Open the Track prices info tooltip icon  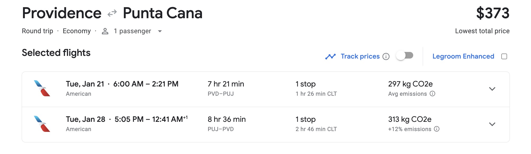point(386,56)
